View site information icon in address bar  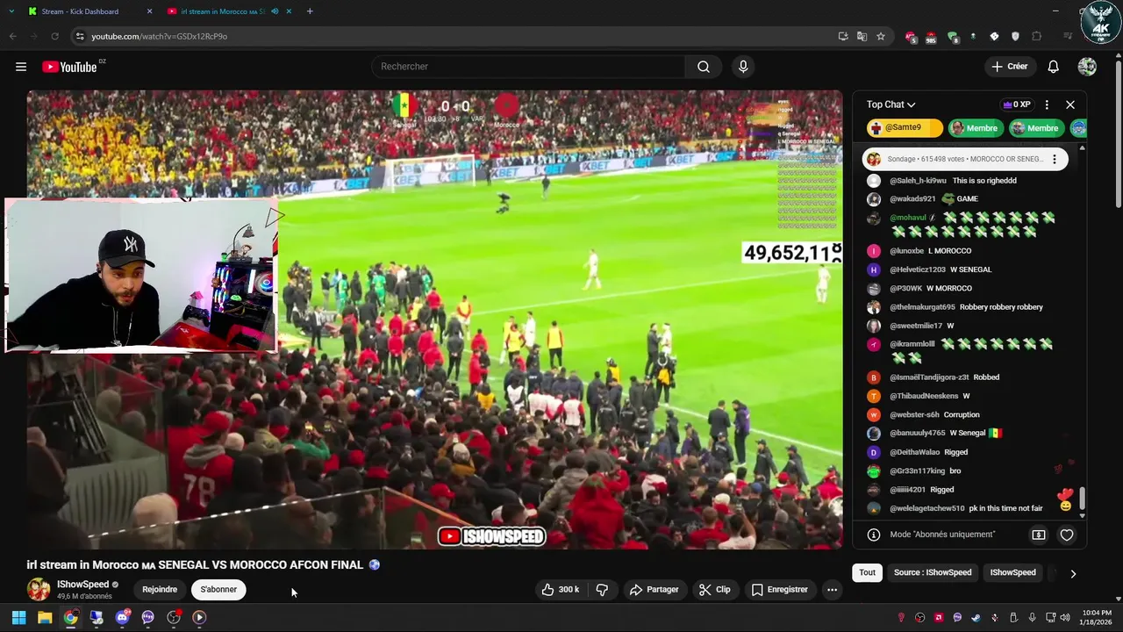click(80, 36)
